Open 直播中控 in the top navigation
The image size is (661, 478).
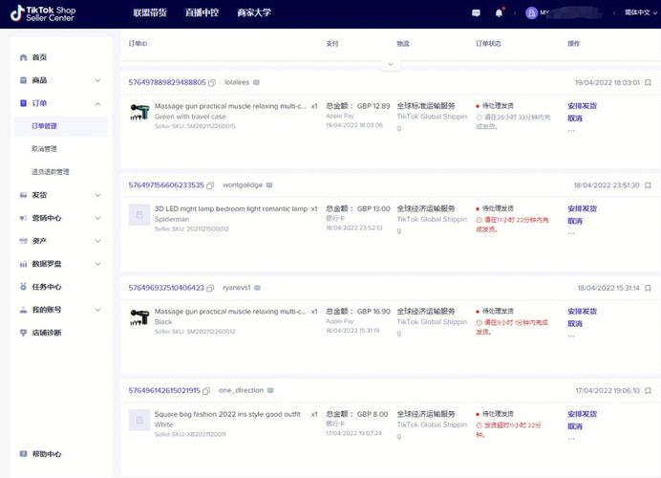(x=201, y=13)
